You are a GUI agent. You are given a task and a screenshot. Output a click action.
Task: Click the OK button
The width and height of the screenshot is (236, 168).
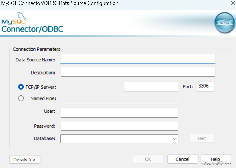pos(148,159)
